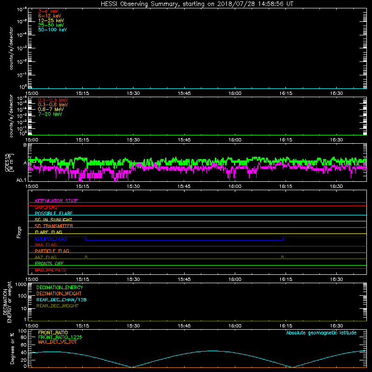Pick the blue ECLIPSE_FLAG label
This screenshot has width=372, height=372.
pyautogui.click(x=51, y=239)
